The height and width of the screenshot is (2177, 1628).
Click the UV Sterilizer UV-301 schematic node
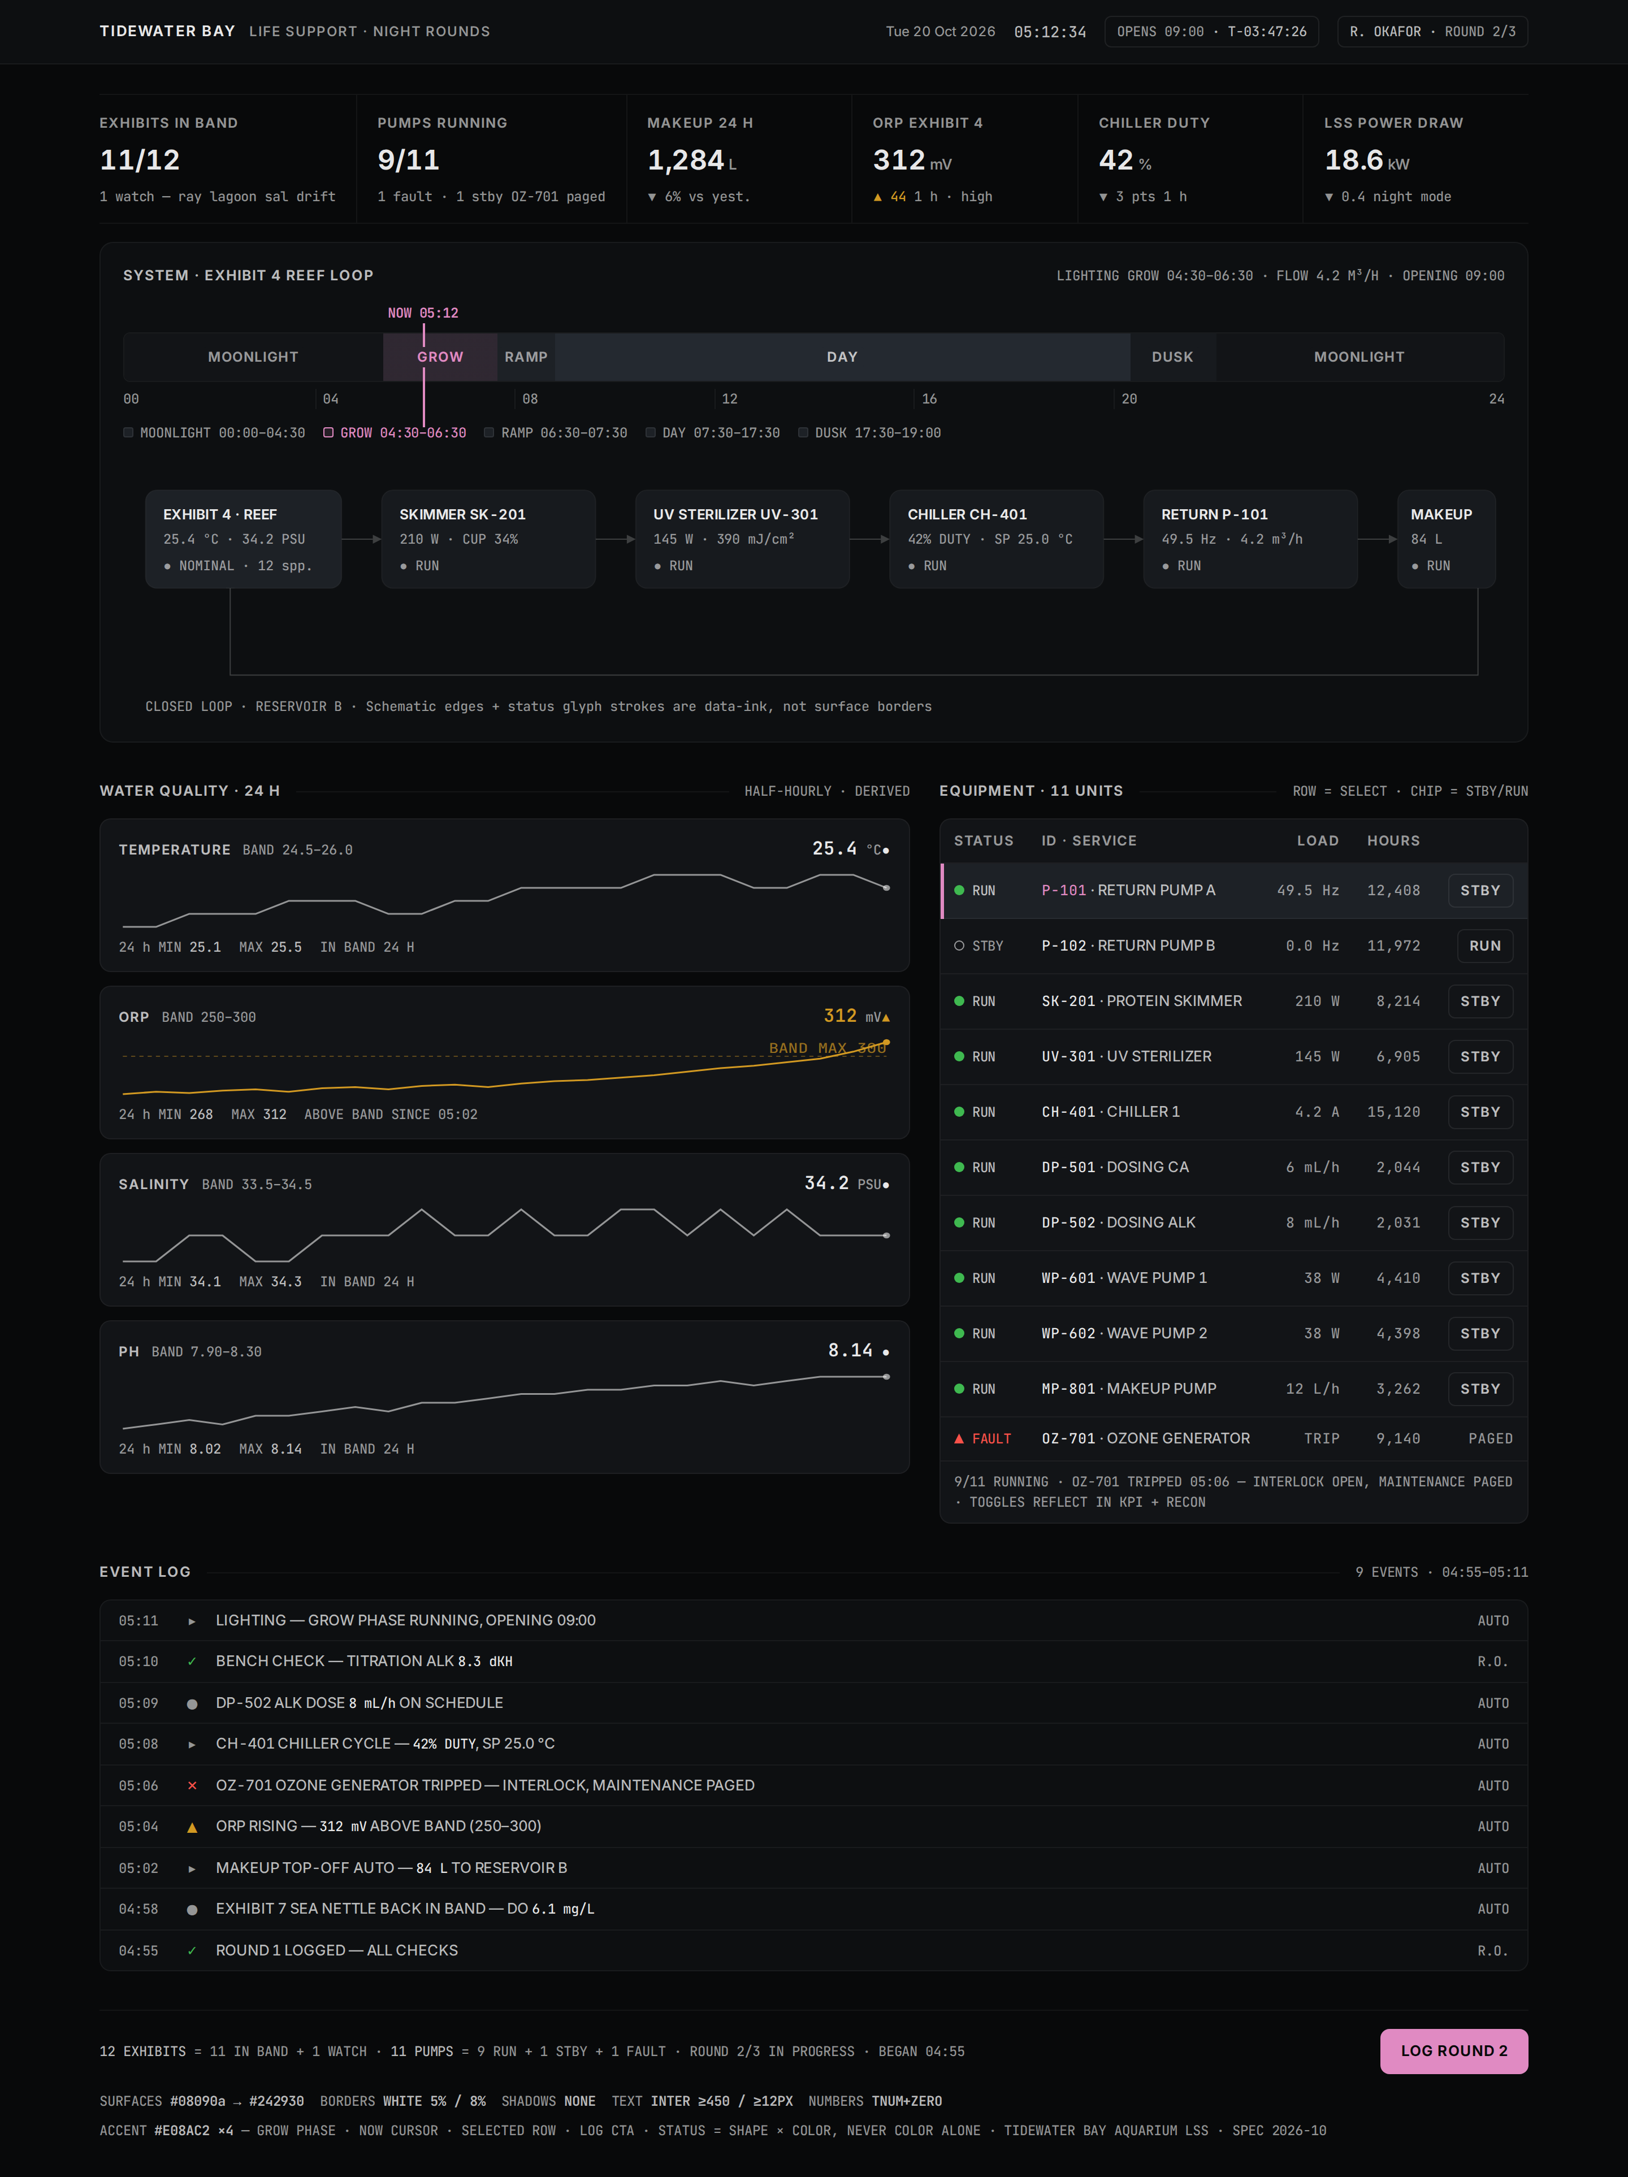[742, 539]
